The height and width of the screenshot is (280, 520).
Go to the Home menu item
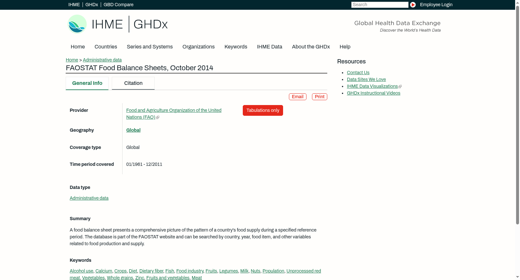click(78, 47)
